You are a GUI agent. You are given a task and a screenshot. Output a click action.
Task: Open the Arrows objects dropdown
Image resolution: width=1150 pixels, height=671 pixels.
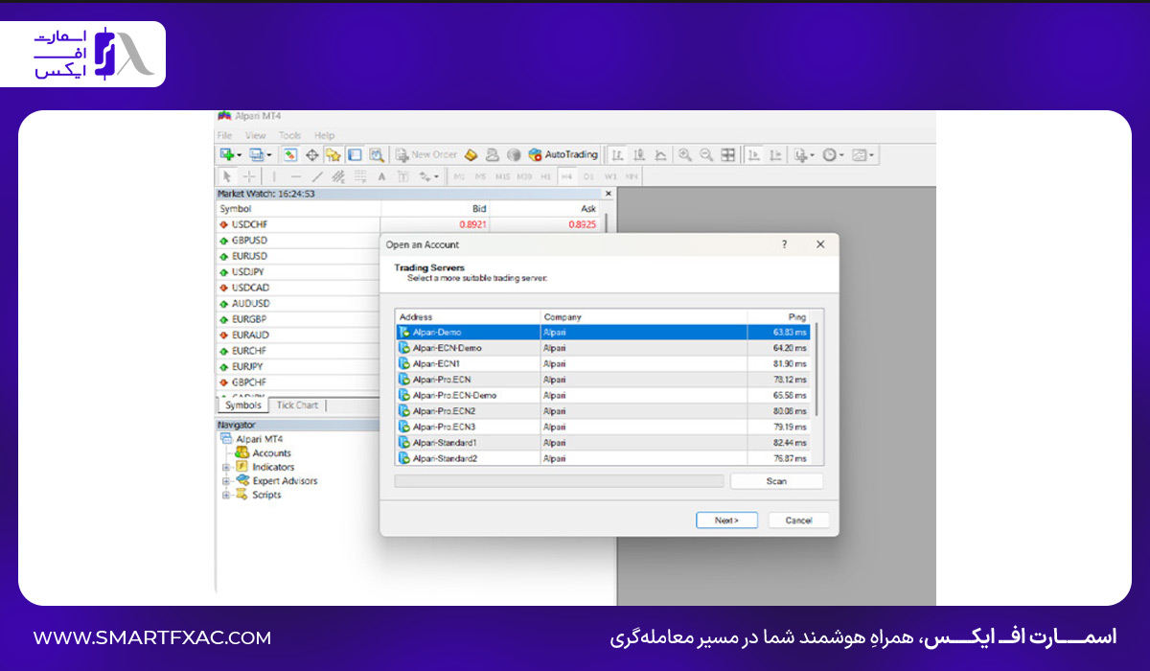[x=428, y=176]
